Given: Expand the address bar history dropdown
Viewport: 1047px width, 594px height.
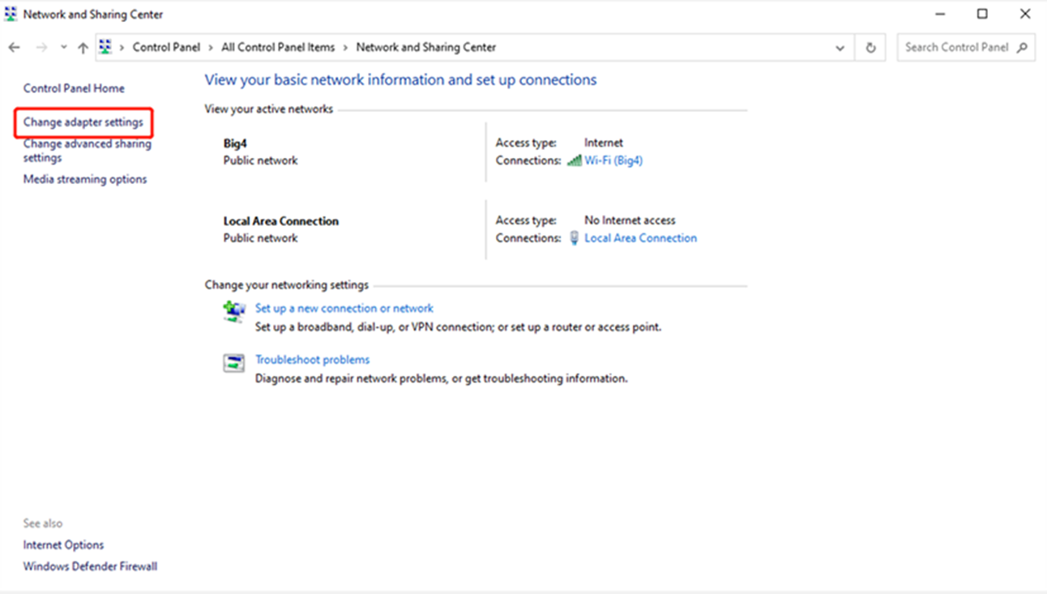Looking at the screenshot, I should pos(840,48).
